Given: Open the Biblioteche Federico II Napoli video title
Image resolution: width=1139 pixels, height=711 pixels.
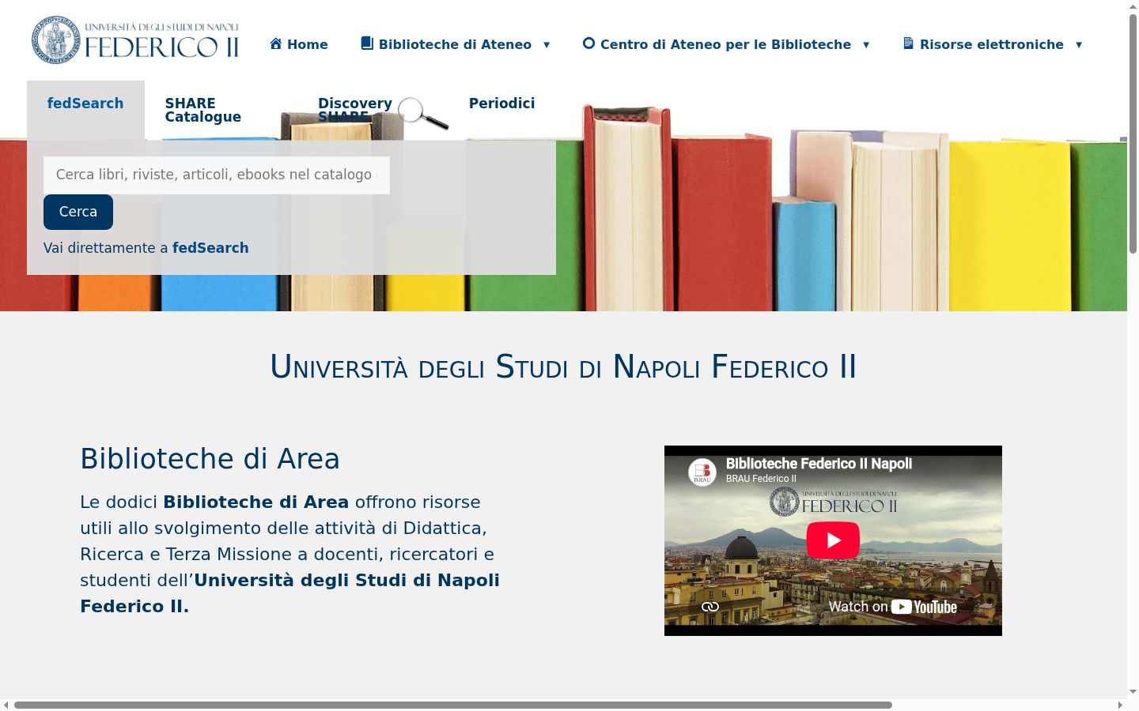Looking at the screenshot, I should [819, 464].
